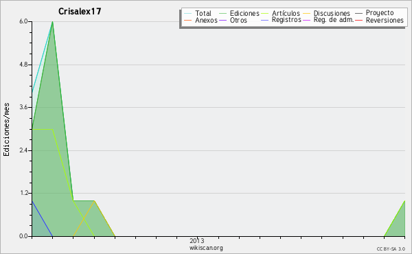Click the 4.8 y-axis value

(x=23, y=65)
